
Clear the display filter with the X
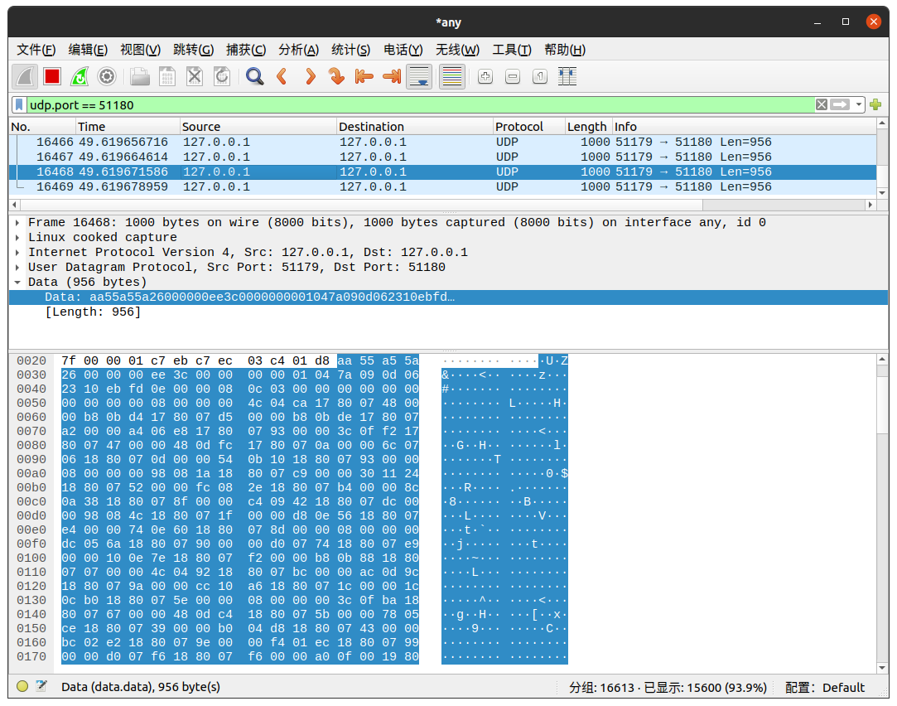(x=821, y=104)
